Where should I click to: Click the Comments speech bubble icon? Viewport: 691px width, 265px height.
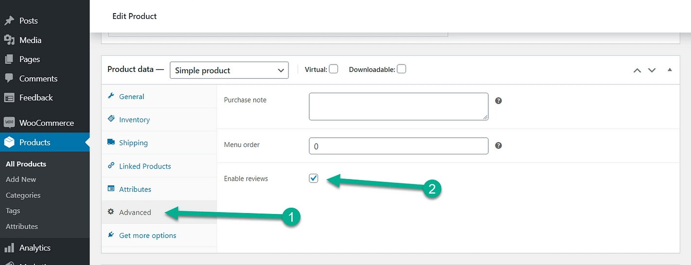(x=9, y=79)
